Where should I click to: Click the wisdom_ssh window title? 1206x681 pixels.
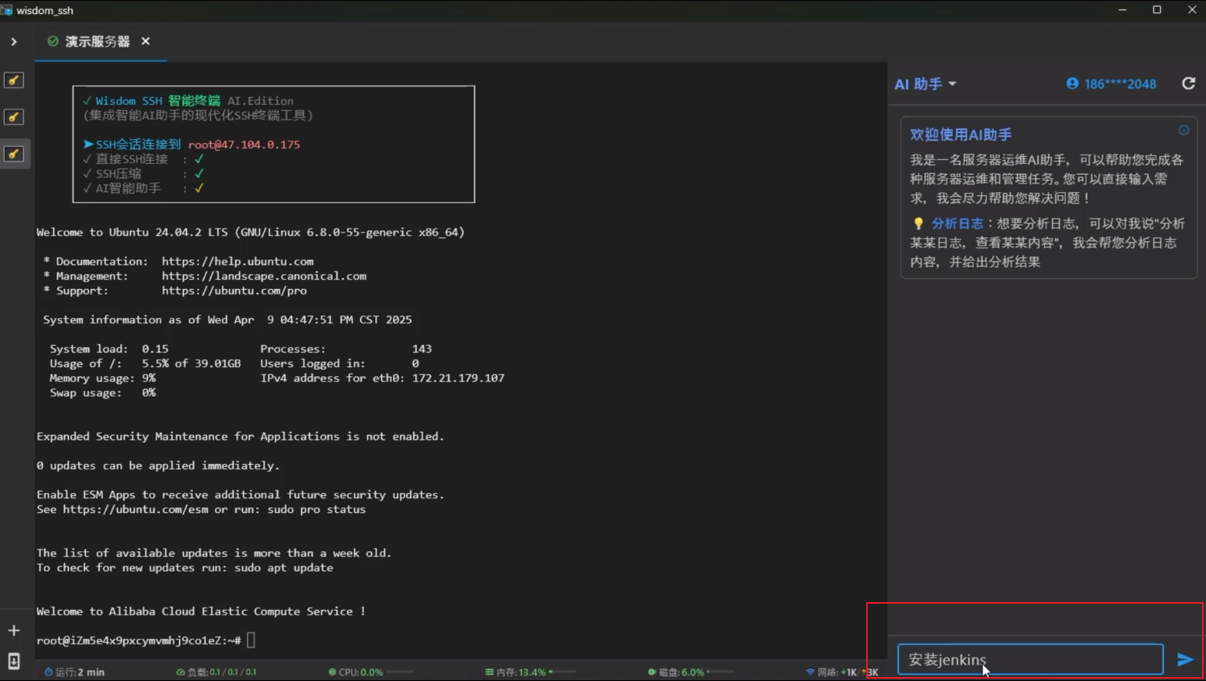coord(45,10)
